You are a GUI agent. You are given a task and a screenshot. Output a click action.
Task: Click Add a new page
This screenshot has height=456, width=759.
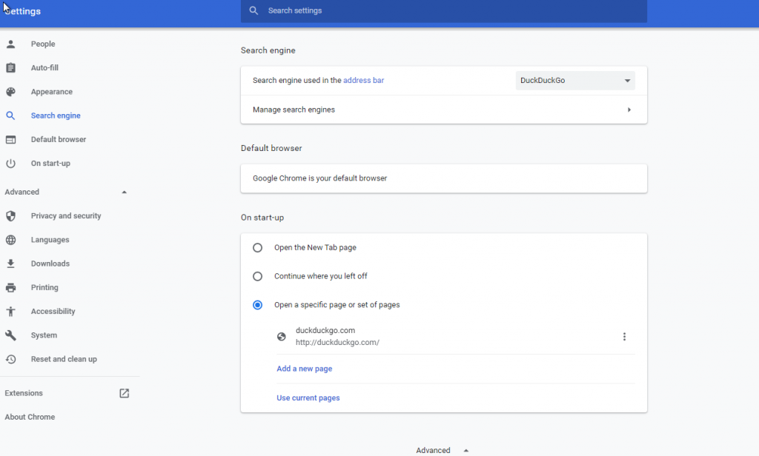point(304,368)
